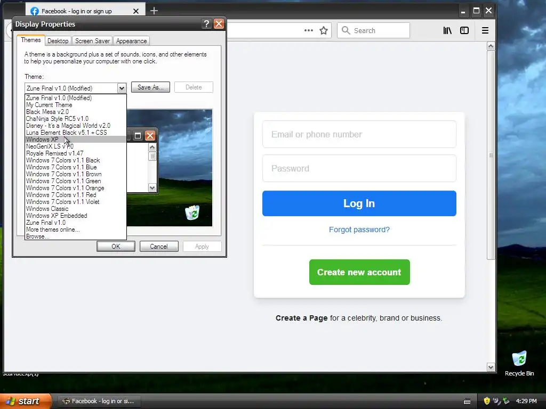546x409 pixels.
Task: Choose Windows XP theme from list
Action: click(76, 140)
